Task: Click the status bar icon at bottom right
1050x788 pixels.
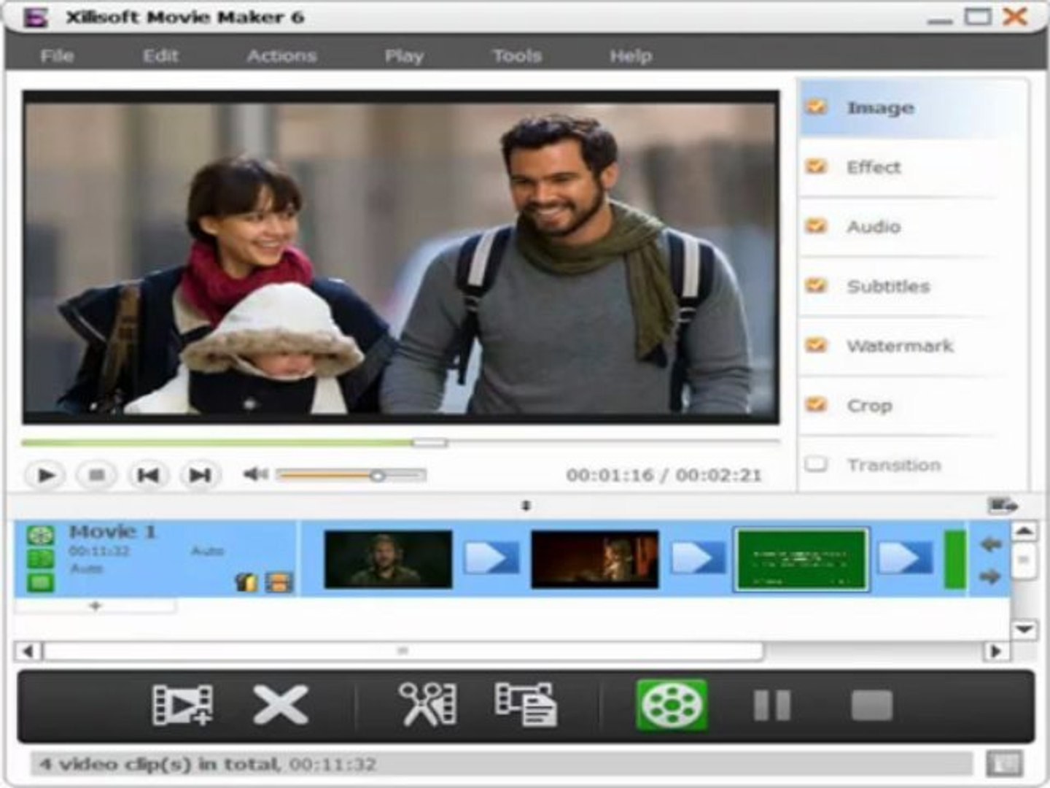Action: [x=1004, y=764]
